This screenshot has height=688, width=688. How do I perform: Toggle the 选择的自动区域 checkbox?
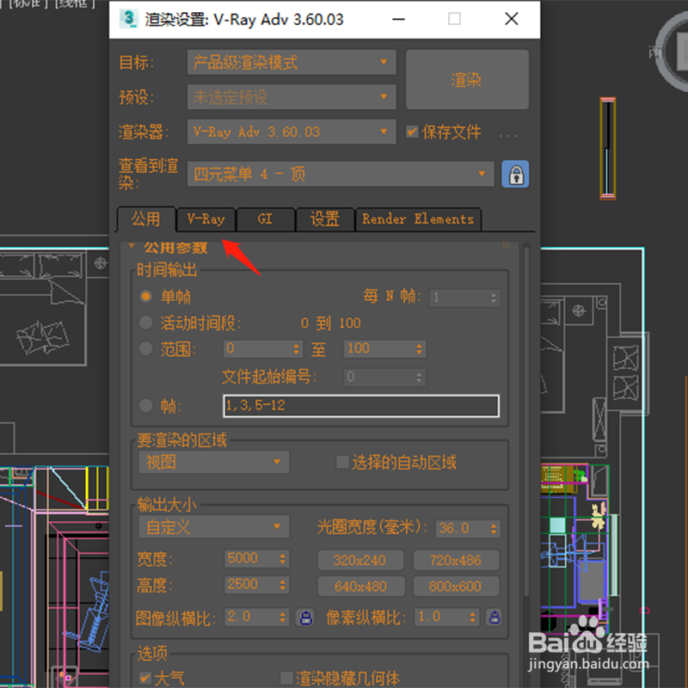pyautogui.click(x=341, y=462)
